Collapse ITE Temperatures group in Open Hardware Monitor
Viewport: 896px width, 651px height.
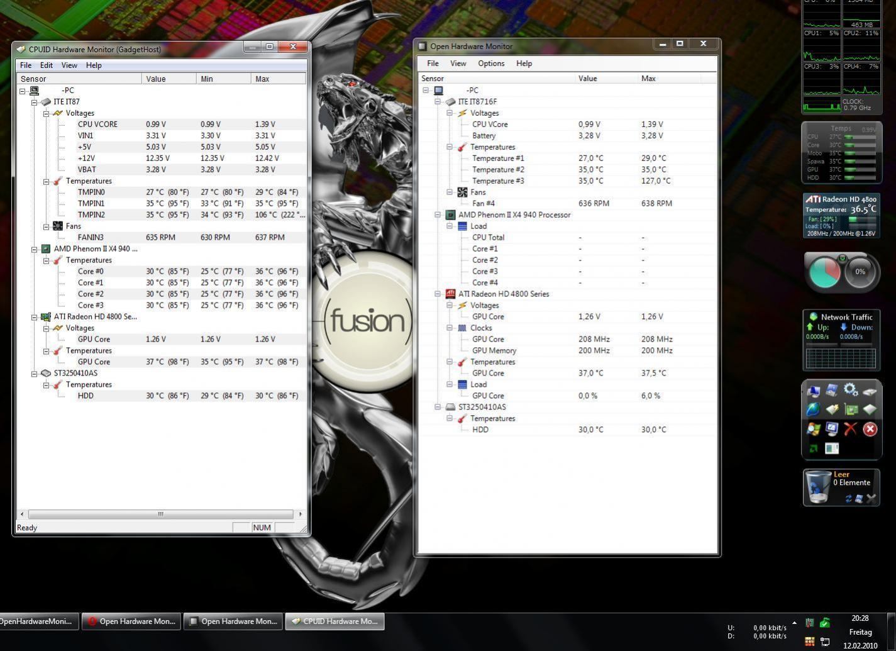click(450, 147)
